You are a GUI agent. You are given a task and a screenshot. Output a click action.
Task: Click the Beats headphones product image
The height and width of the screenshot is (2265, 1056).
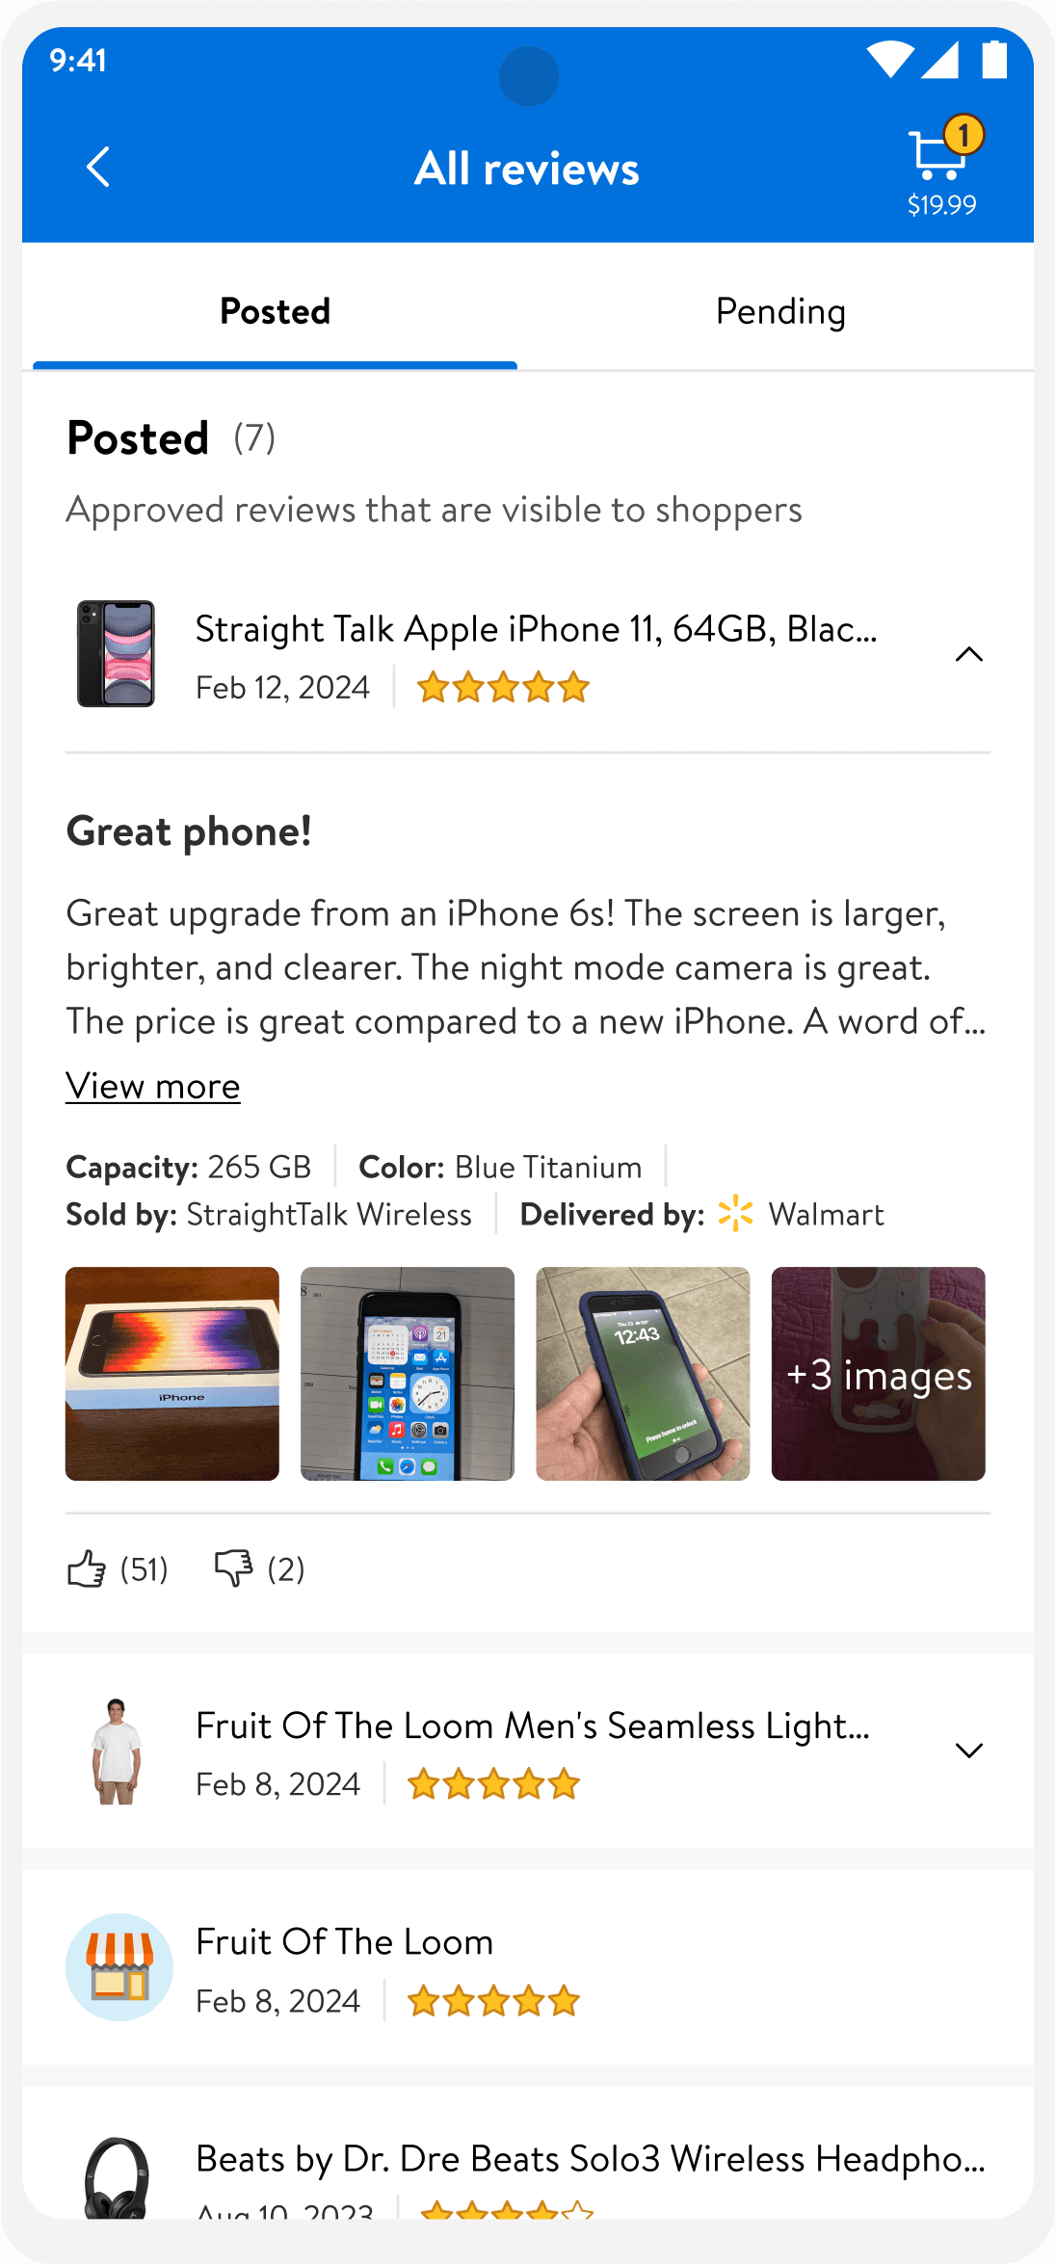point(117,2179)
